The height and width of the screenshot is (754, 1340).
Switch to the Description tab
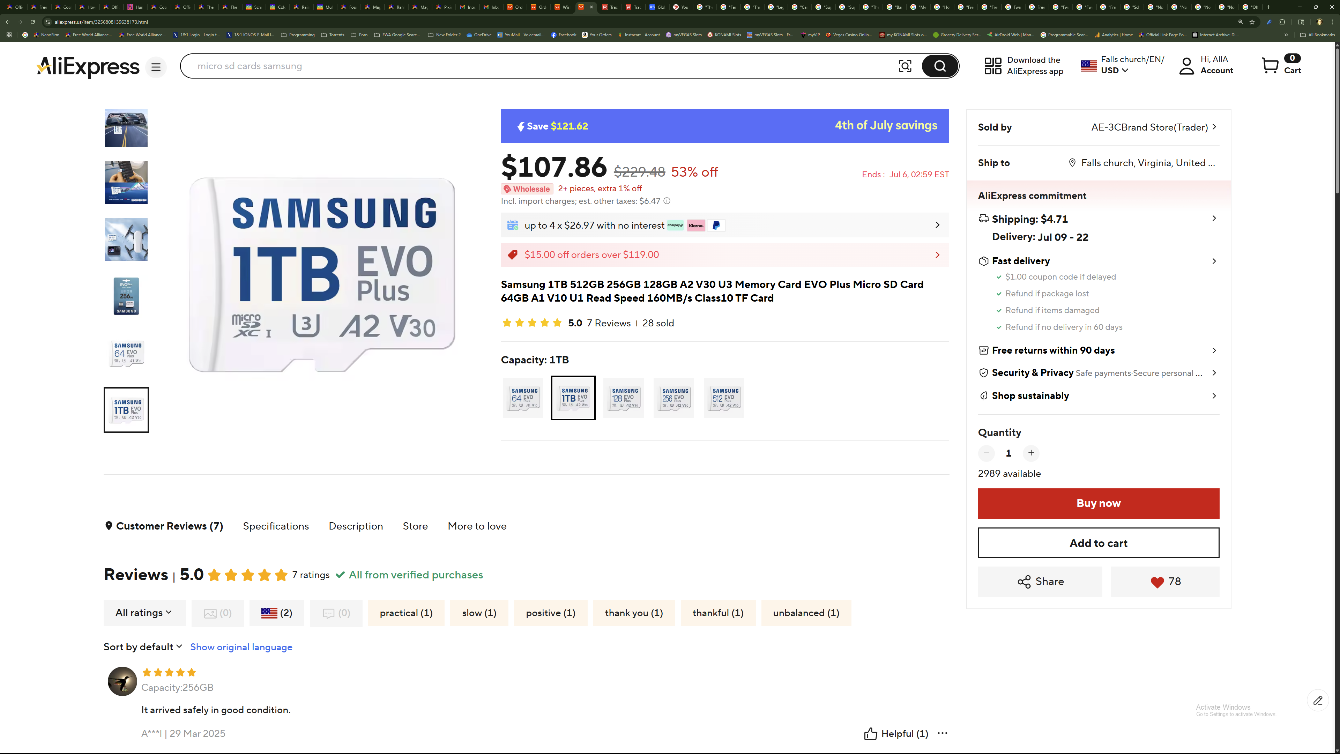point(356,526)
